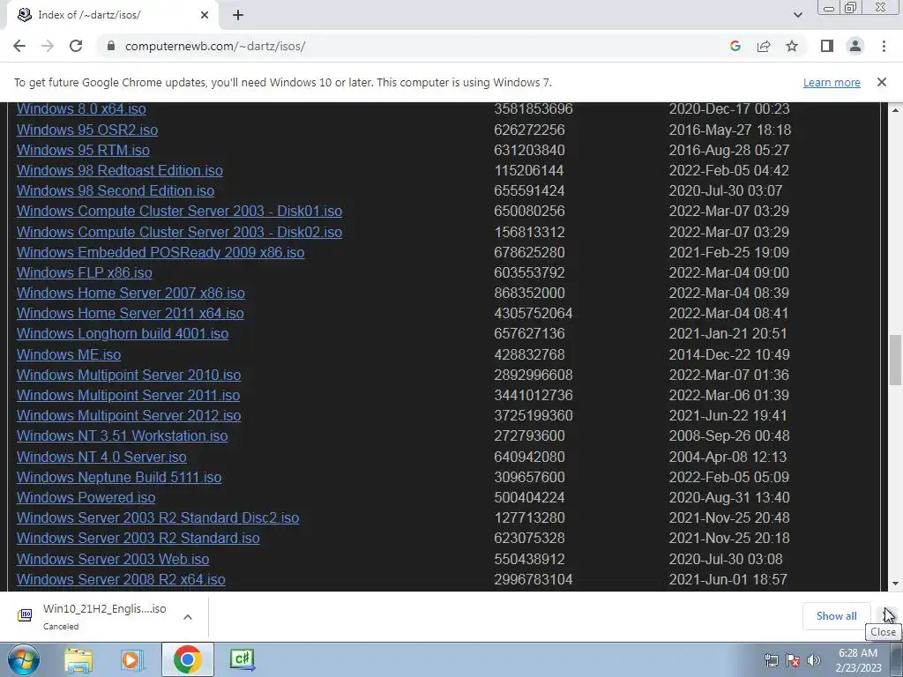Open Windows 98 Second Edition.iso link
The image size is (903, 677).
click(116, 190)
